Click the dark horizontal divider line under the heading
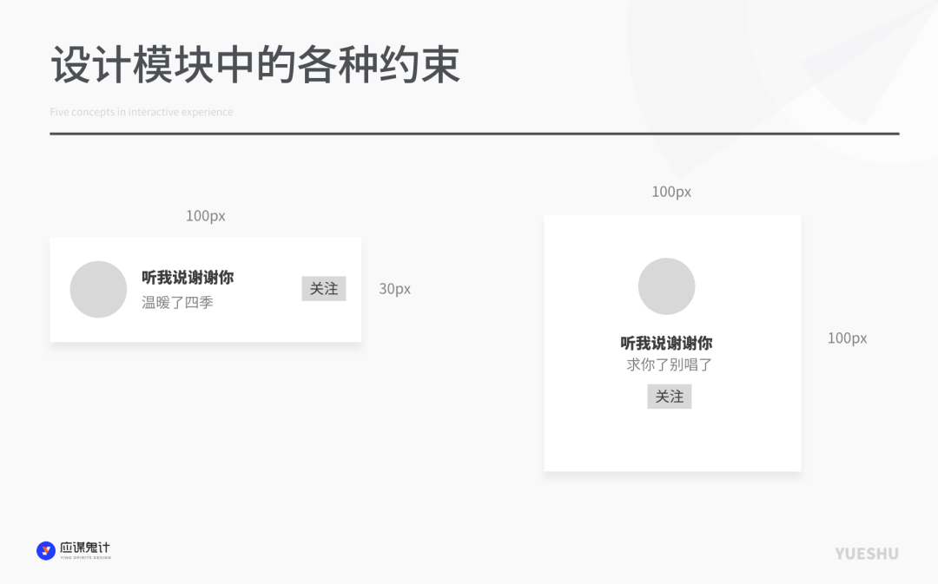Image resolution: width=938 pixels, height=584 pixels. pos(474,134)
